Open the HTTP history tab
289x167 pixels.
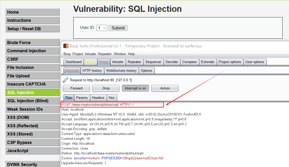click(x=92, y=70)
